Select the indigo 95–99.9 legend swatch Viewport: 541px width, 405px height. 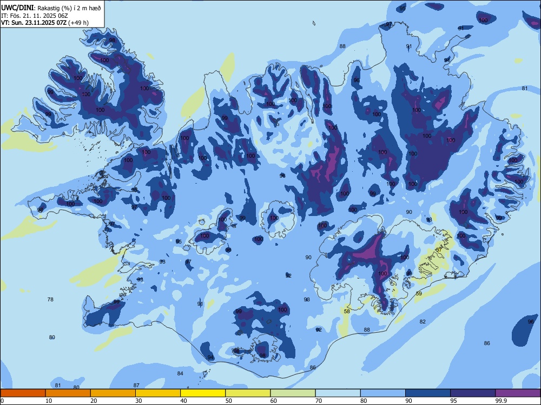[473, 393]
